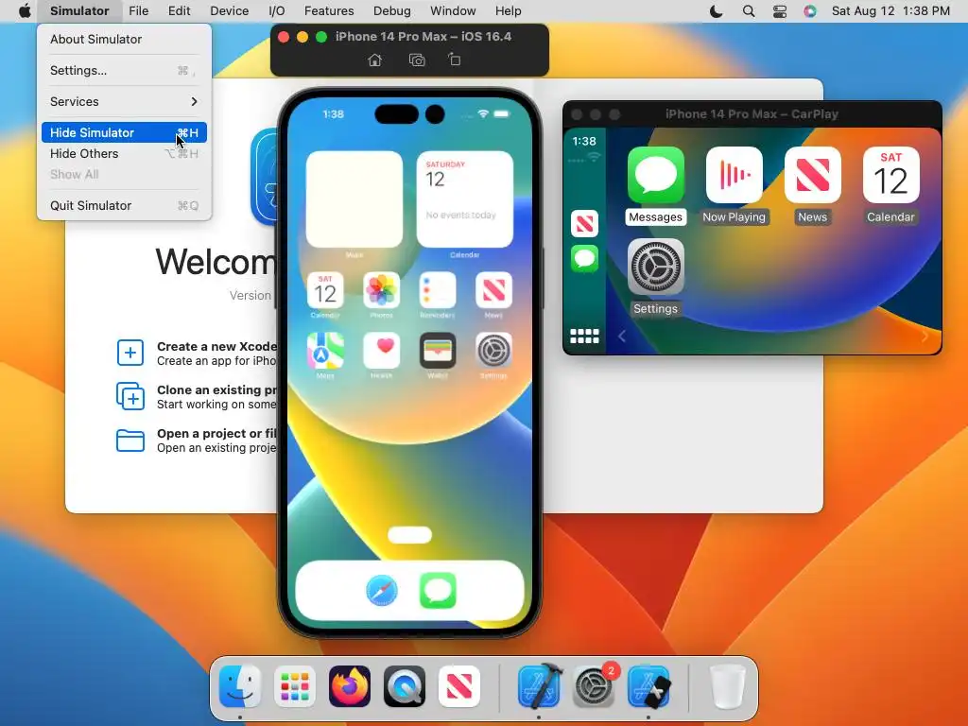
Task: Open Control Center in the menu bar
Action: [x=780, y=11]
